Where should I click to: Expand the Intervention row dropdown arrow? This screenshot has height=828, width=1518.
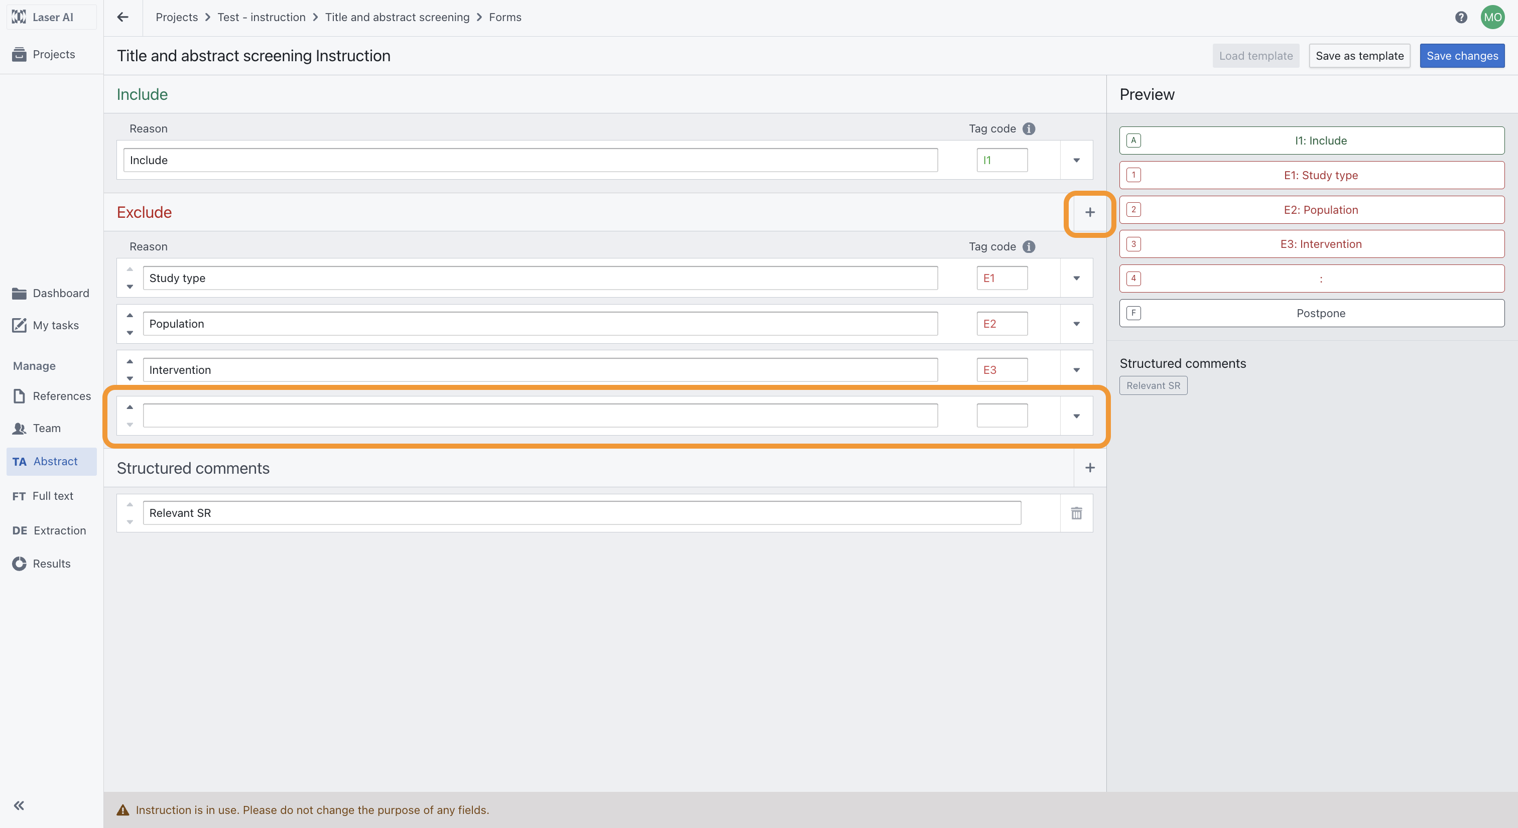pos(1076,370)
